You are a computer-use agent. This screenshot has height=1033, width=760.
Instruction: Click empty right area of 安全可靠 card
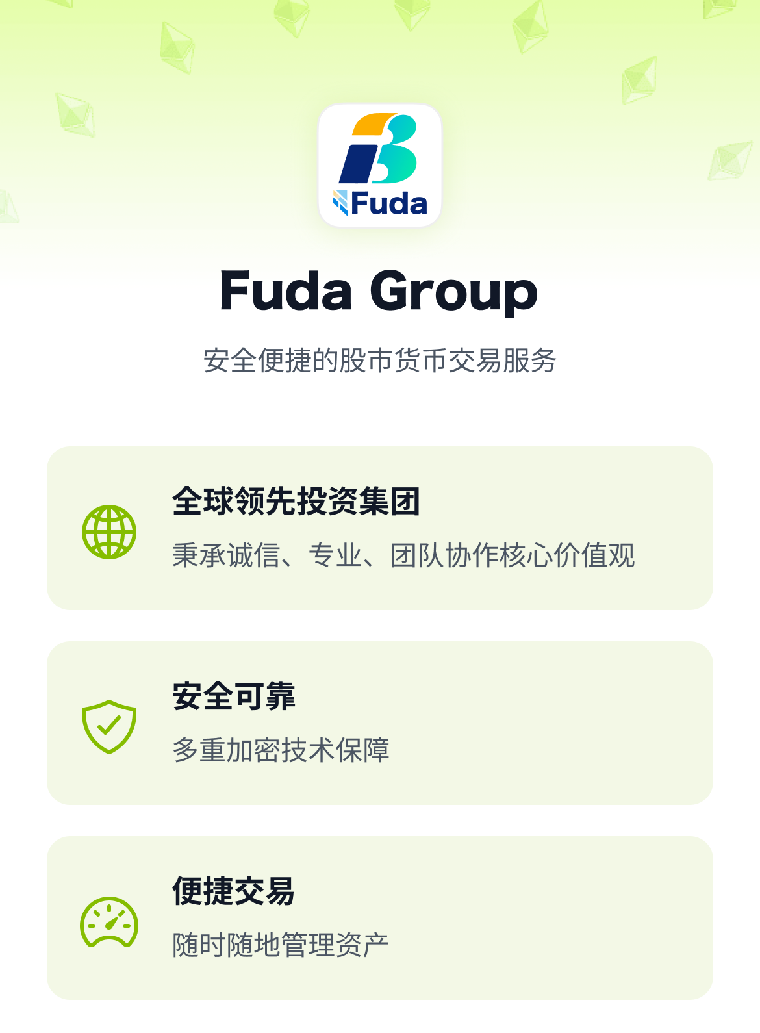(x=585, y=723)
